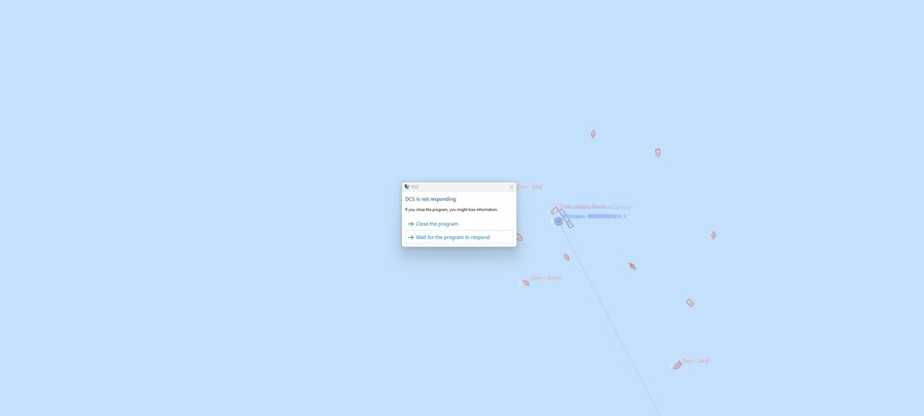924x416 pixels.
Task: Select the Zeni - Armor unit icon
Action: (x=526, y=283)
